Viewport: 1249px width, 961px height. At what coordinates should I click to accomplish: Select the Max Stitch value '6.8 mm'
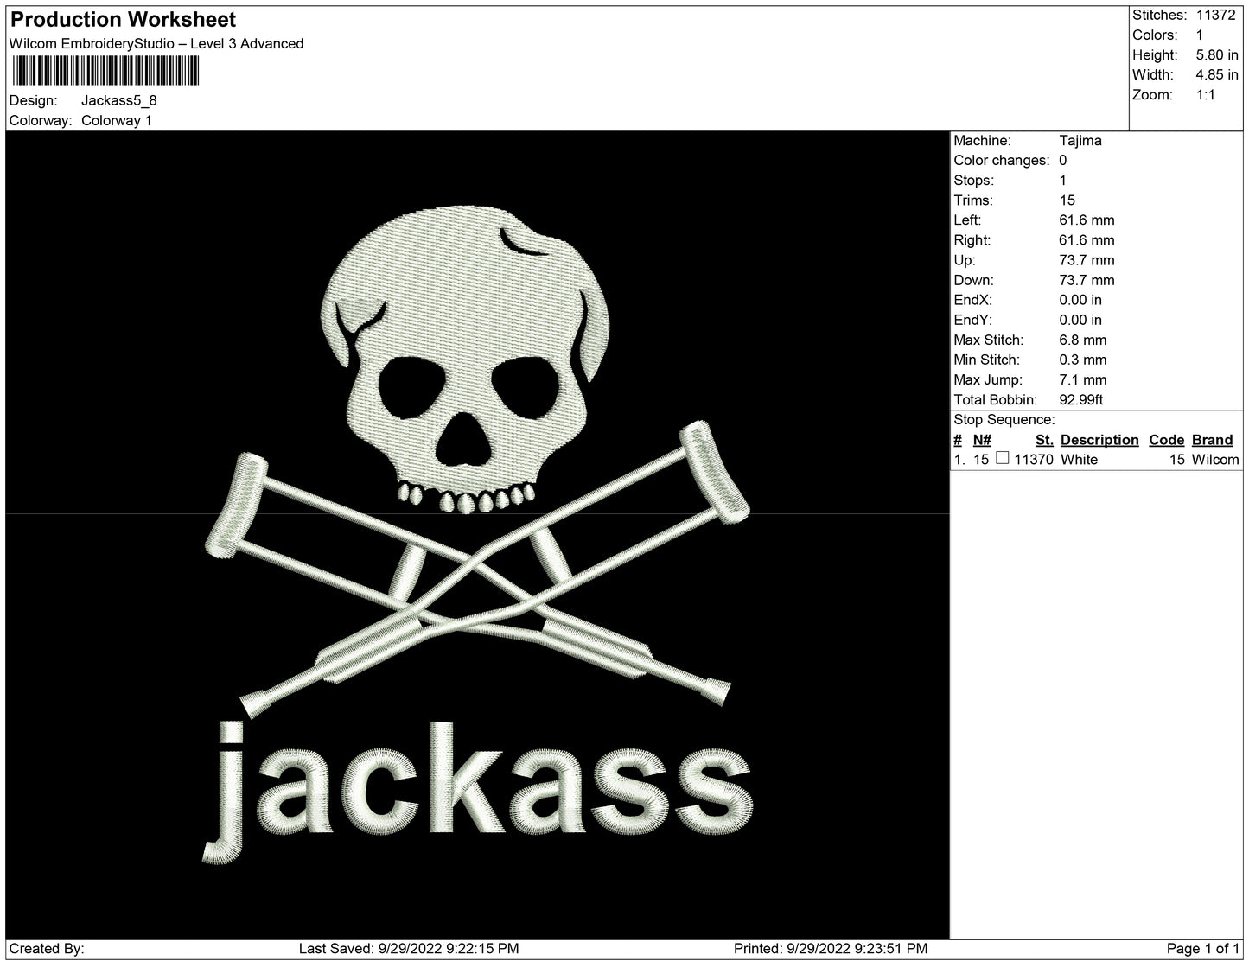click(x=1083, y=340)
